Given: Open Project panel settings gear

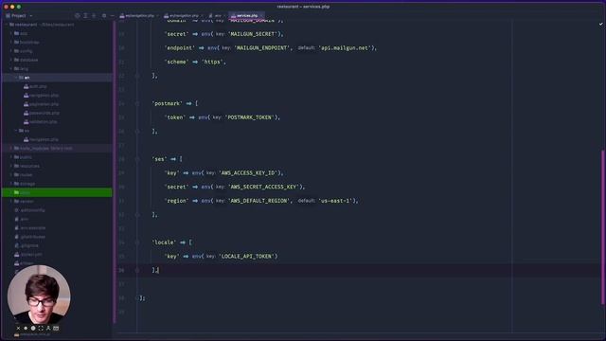Looking at the screenshot, I should tap(104, 16).
